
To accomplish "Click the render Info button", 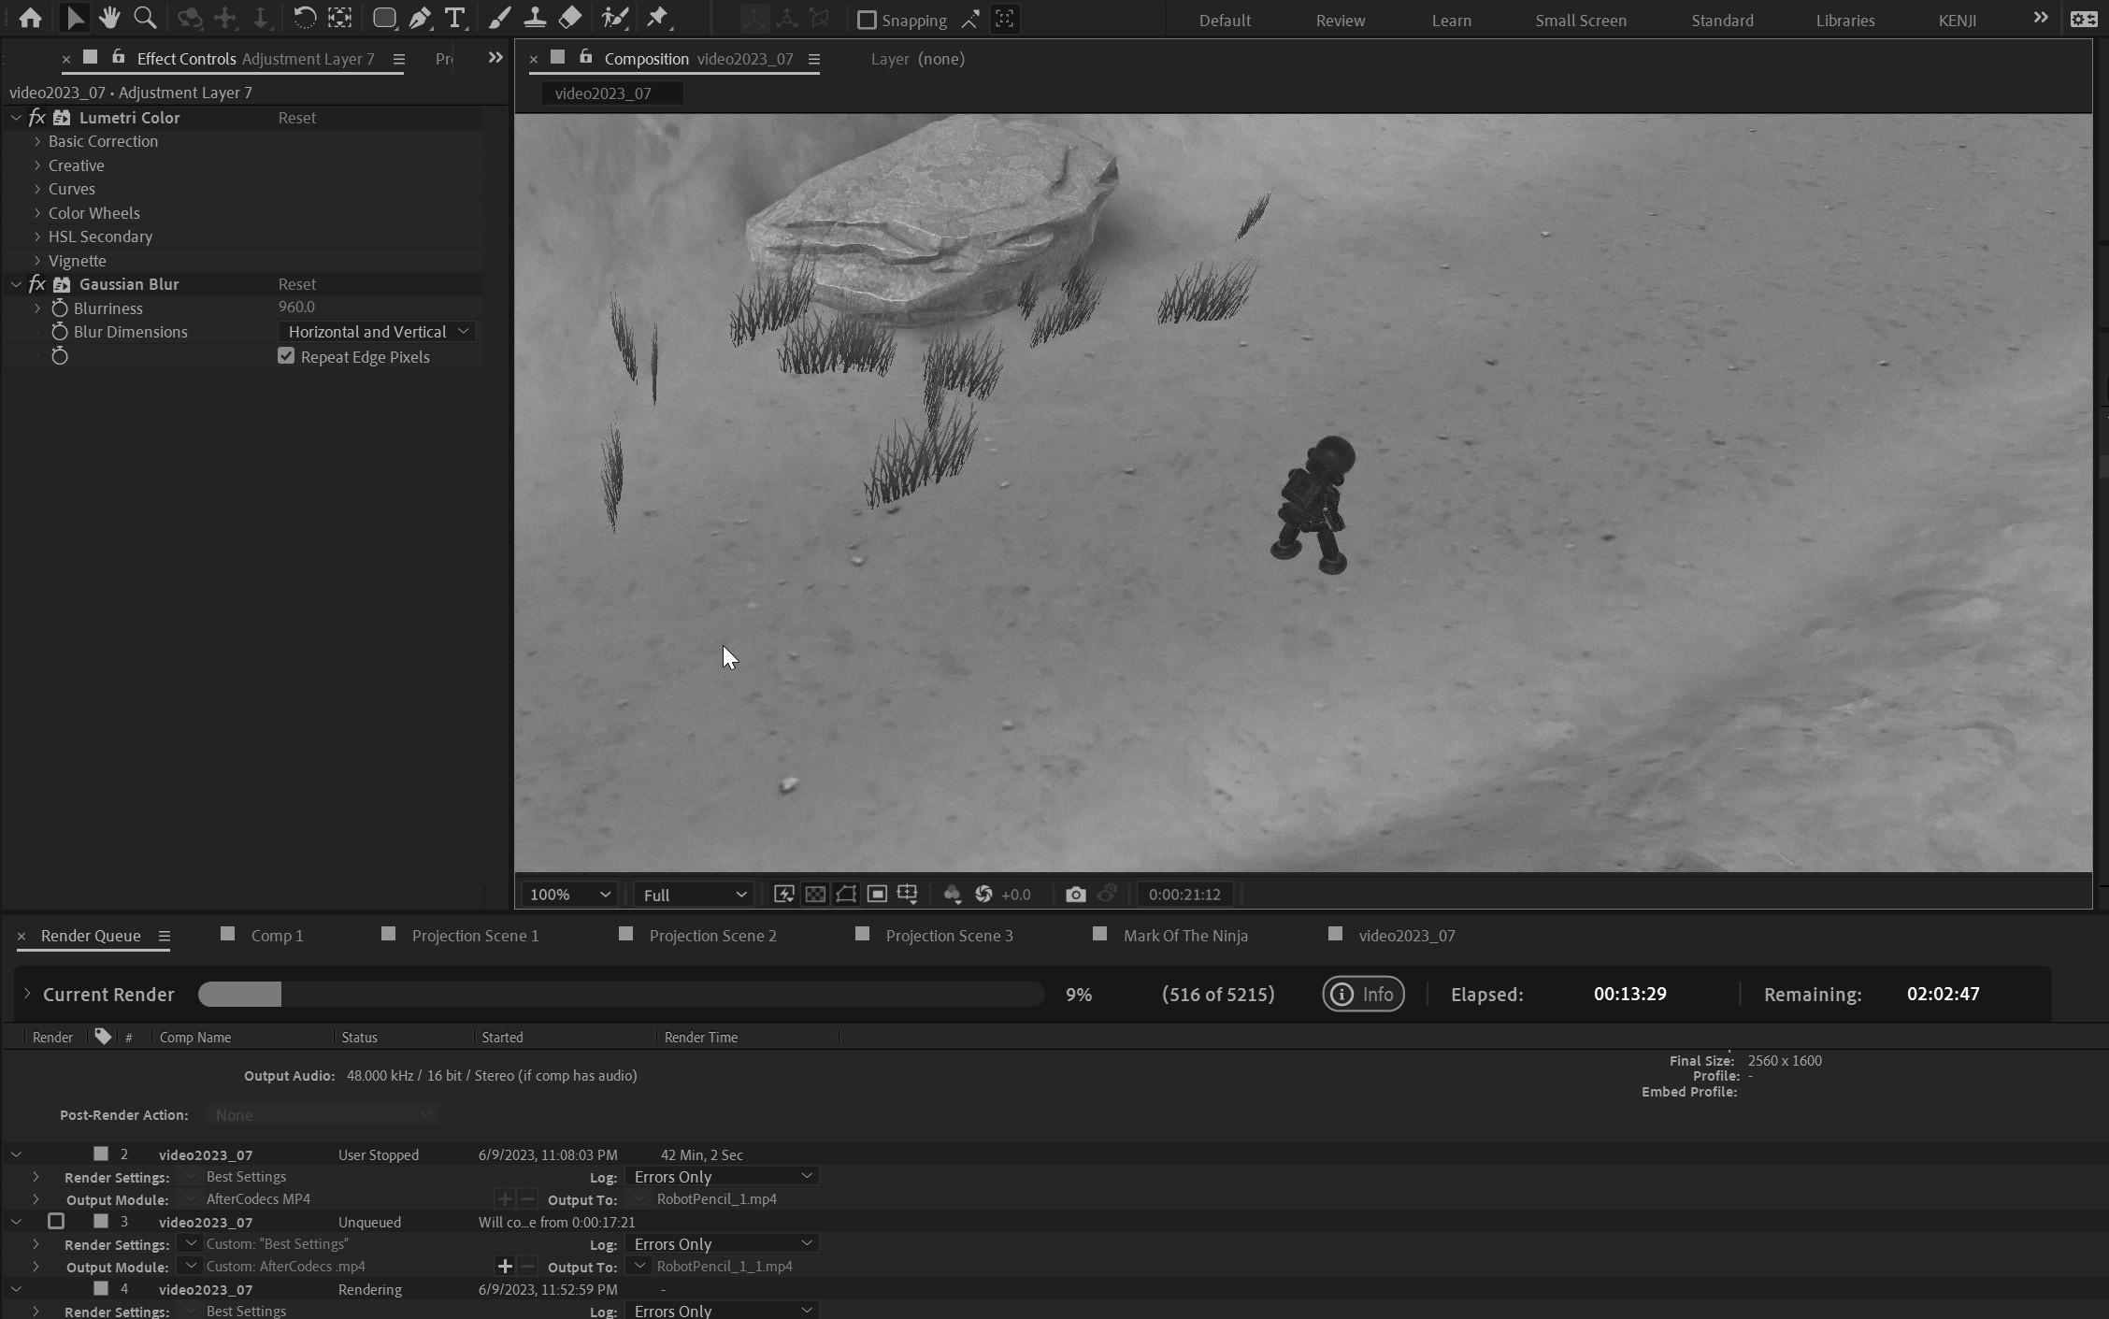I will [1363, 994].
